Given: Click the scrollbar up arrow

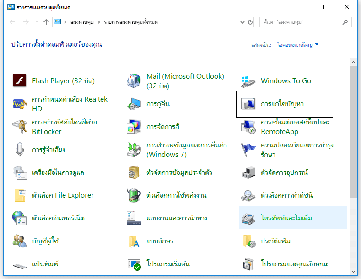Looking at the screenshot, I should [x=353, y=62].
